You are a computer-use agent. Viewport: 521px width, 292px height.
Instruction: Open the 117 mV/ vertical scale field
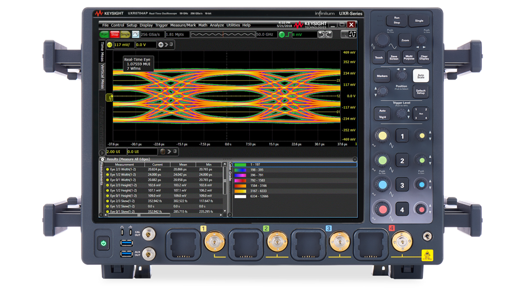[x=124, y=44]
